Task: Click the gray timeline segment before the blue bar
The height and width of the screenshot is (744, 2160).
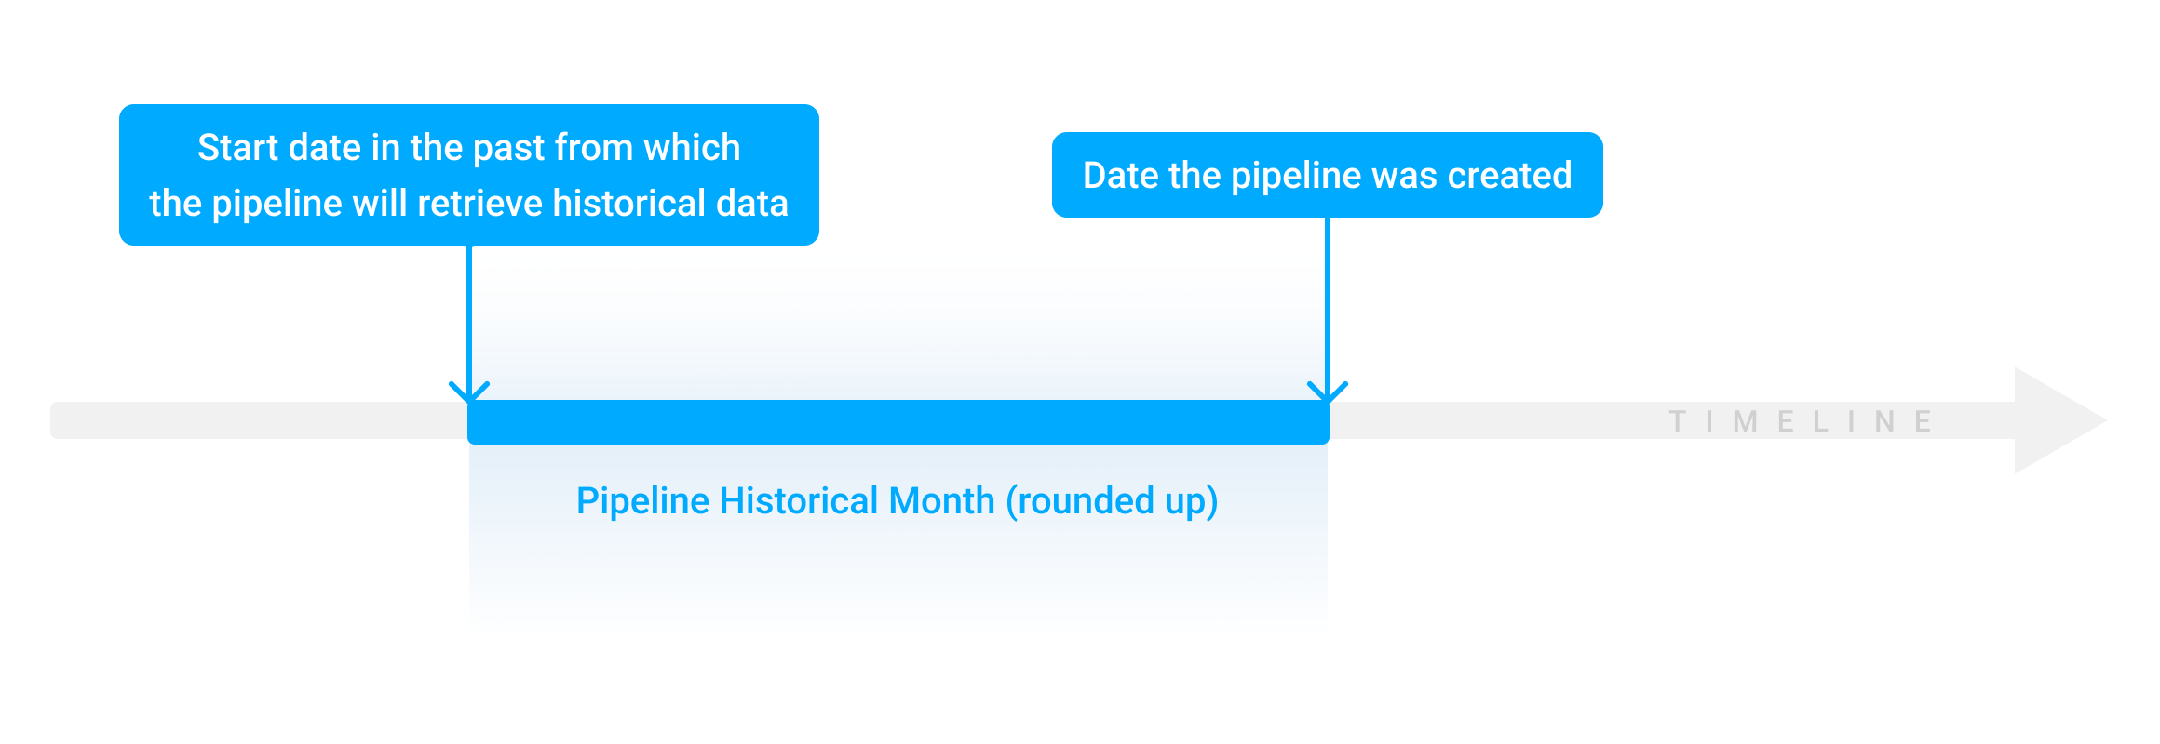Action: (x=259, y=420)
